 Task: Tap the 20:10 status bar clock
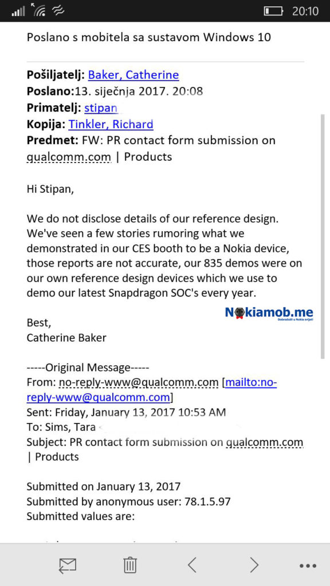point(305,11)
